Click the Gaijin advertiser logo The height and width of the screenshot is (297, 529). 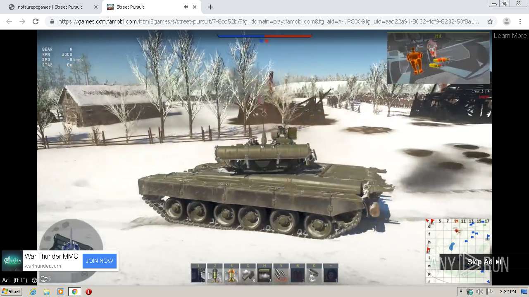[x=12, y=261]
